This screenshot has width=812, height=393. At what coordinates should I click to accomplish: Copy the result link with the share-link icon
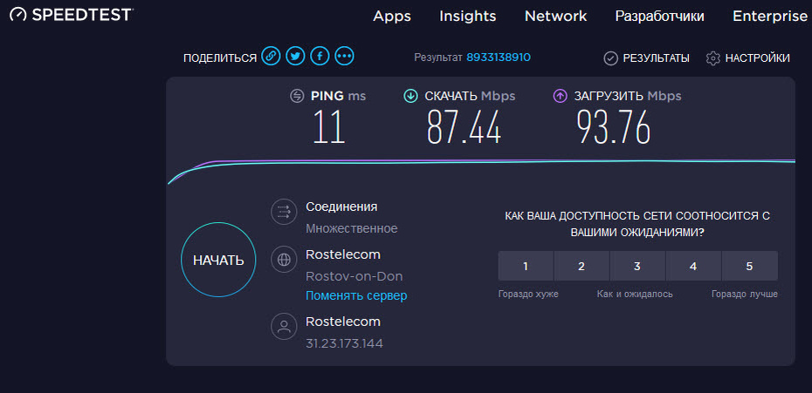[x=271, y=55]
